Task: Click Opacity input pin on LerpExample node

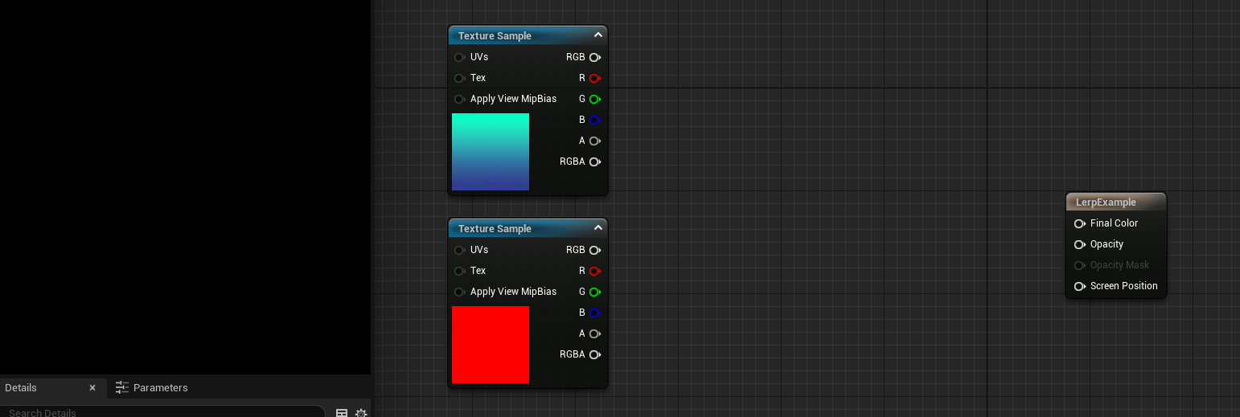Action: [1080, 244]
